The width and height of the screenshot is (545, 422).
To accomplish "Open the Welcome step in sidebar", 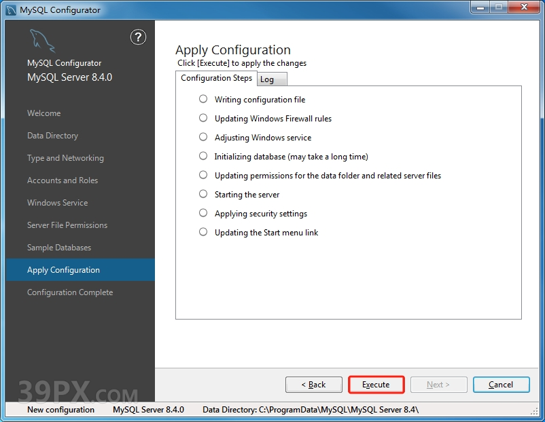I will pyautogui.click(x=44, y=113).
